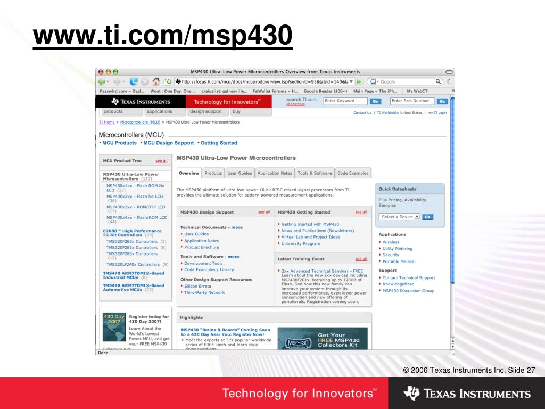The height and width of the screenshot is (409, 545).
Task: Click see all in MCU Product Tree
Action: coord(161,161)
